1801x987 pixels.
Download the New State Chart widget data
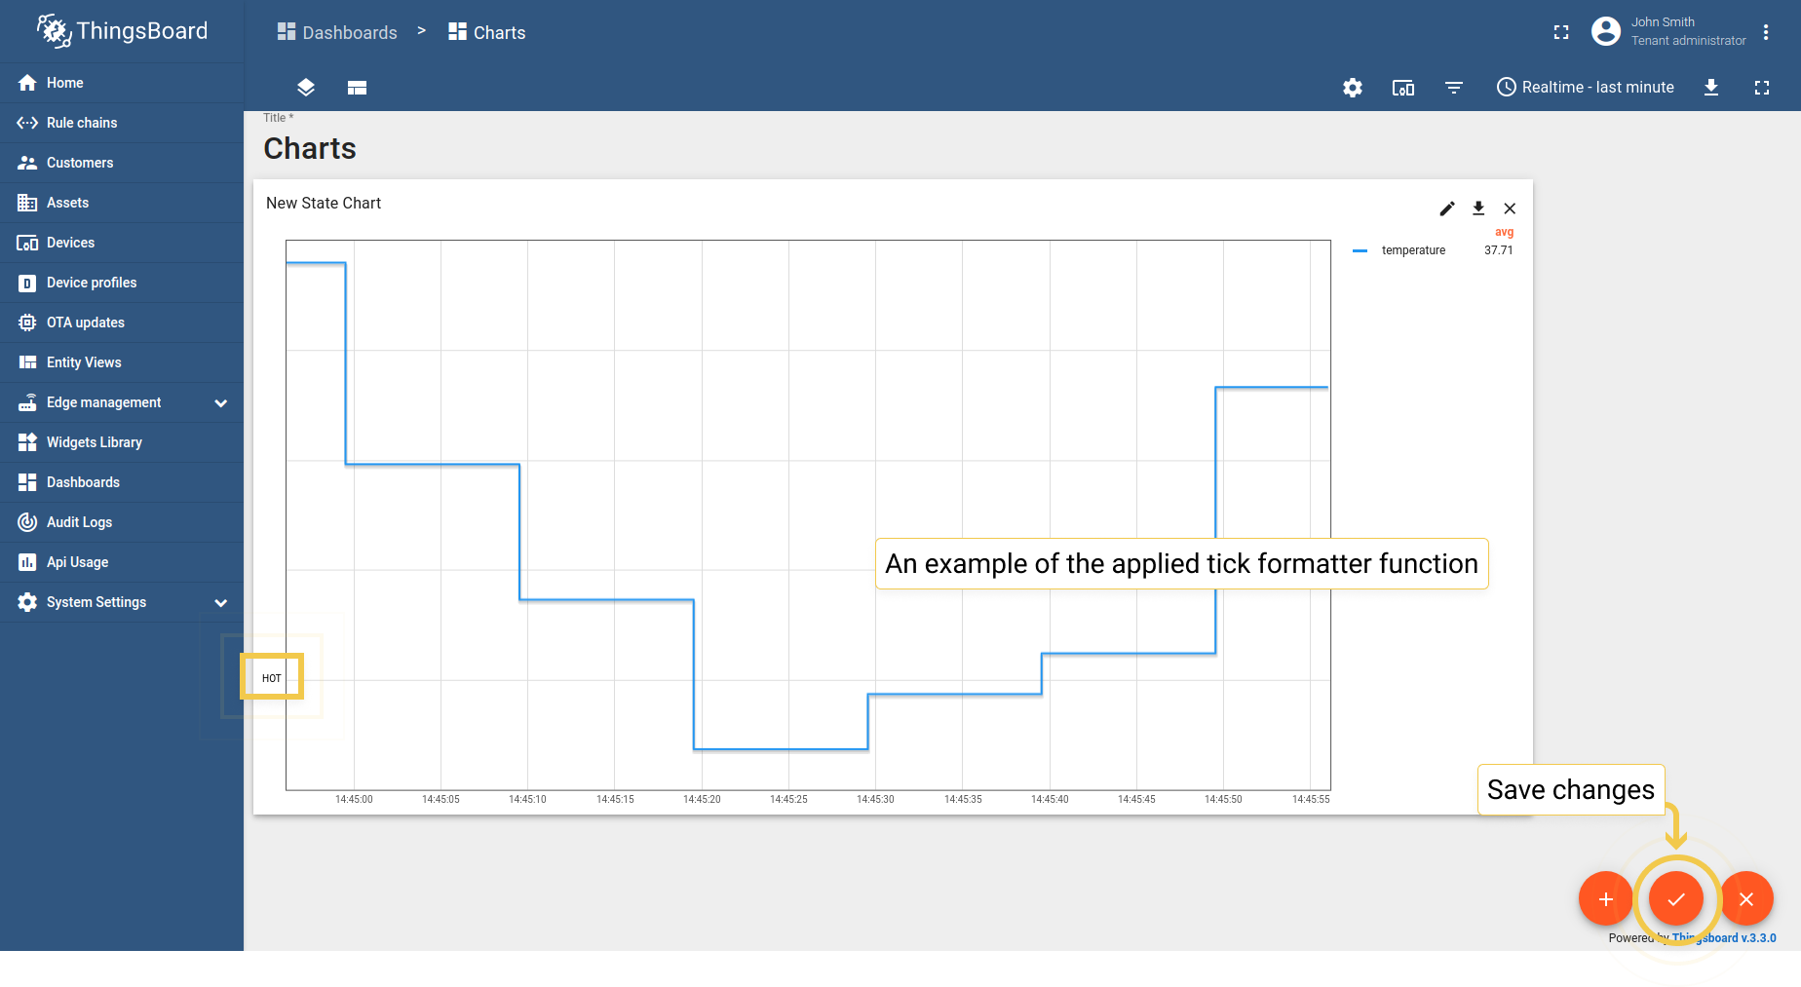pos(1478,209)
